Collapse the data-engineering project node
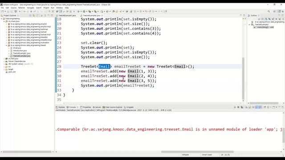Image resolution: width=285 pixels, height=160 pixels. (x=2, y=19)
